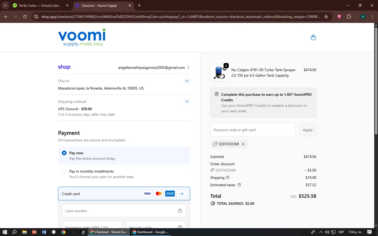Open the uBlock shield extension icon
The width and height of the screenshot is (378, 236).
(339, 17)
